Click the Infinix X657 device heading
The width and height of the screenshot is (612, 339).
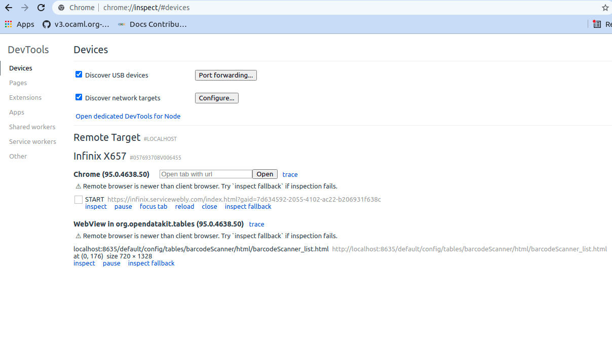(100, 156)
